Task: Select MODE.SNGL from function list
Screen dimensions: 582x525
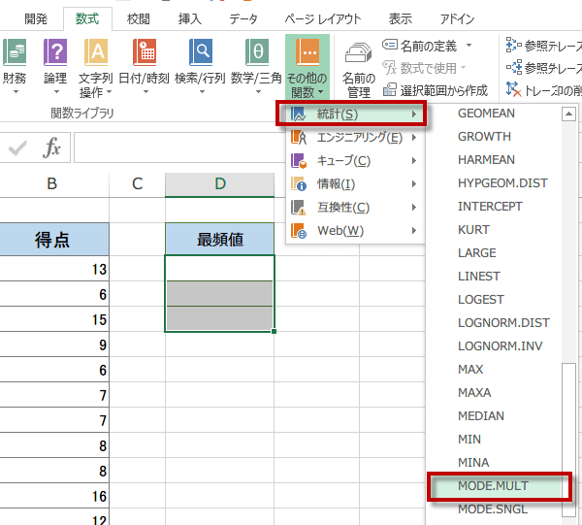Action: click(493, 509)
